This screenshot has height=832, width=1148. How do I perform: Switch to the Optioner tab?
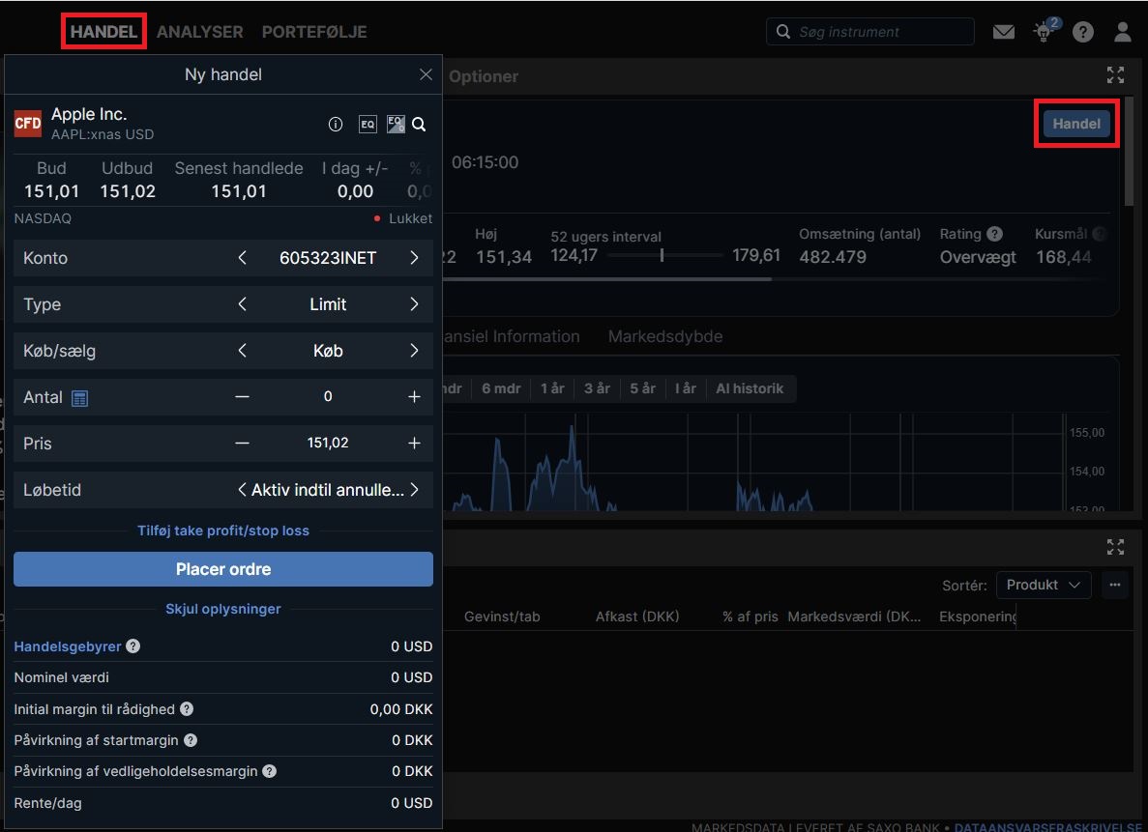(x=484, y=76)
